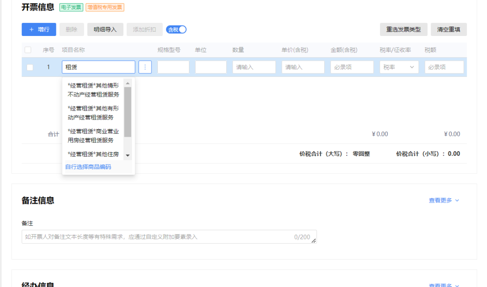This screenshot has width=487, height=287.
Task: Expand 查看更多 in 备注信息 section
Action: pos(444,201)
